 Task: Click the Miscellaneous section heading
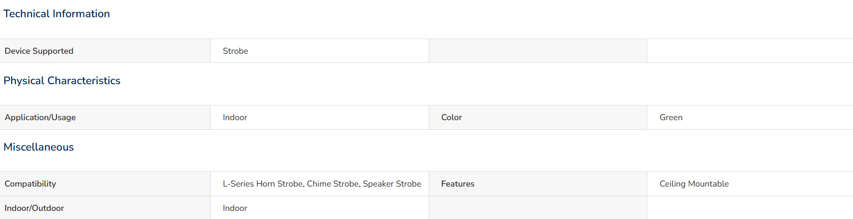[x=39, y=147]
